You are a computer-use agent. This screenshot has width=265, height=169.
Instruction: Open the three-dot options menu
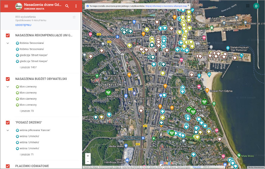[76, 6]
